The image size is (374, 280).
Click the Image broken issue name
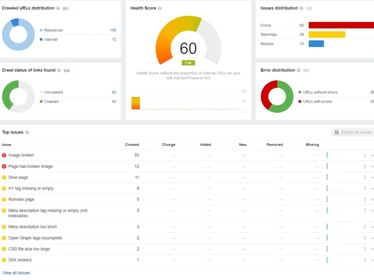pyautogui.click(x=21, y=155)
